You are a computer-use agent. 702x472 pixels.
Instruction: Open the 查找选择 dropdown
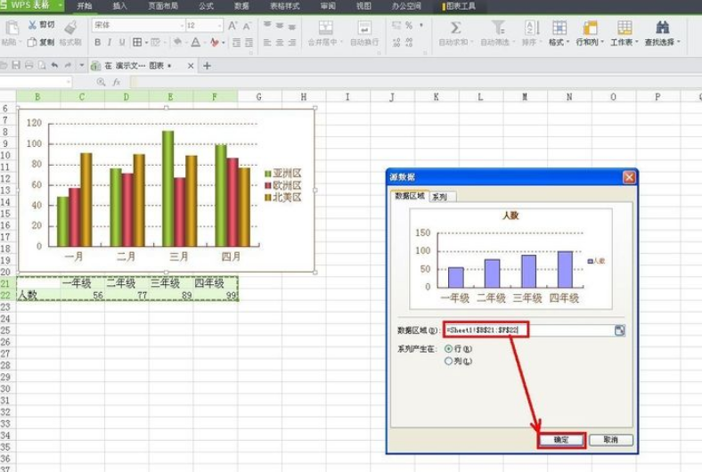click(662, 42)
